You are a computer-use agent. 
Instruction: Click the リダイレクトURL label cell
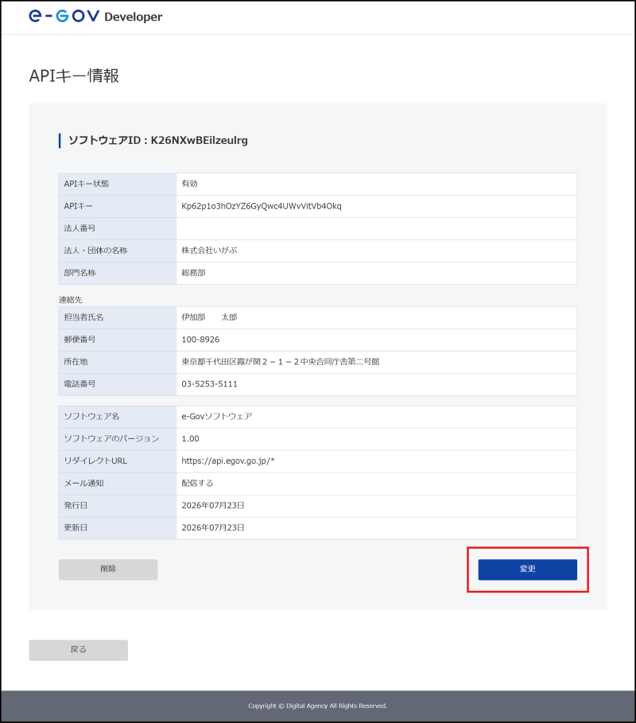tap(118, 461)
